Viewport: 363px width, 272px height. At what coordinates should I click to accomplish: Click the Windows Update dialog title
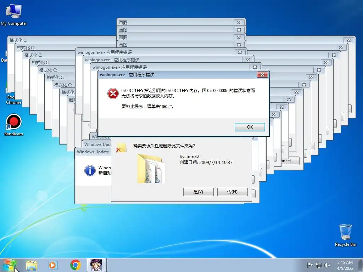(93, 152)
